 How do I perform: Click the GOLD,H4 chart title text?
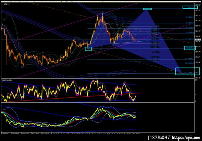pyautogui.click(x=7, y=4)
